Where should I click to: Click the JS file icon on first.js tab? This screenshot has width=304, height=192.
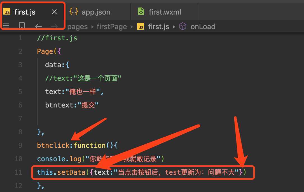tap(7, 12)
